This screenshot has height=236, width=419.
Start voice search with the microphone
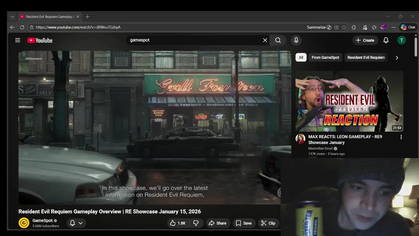click(x=296, y=40)
